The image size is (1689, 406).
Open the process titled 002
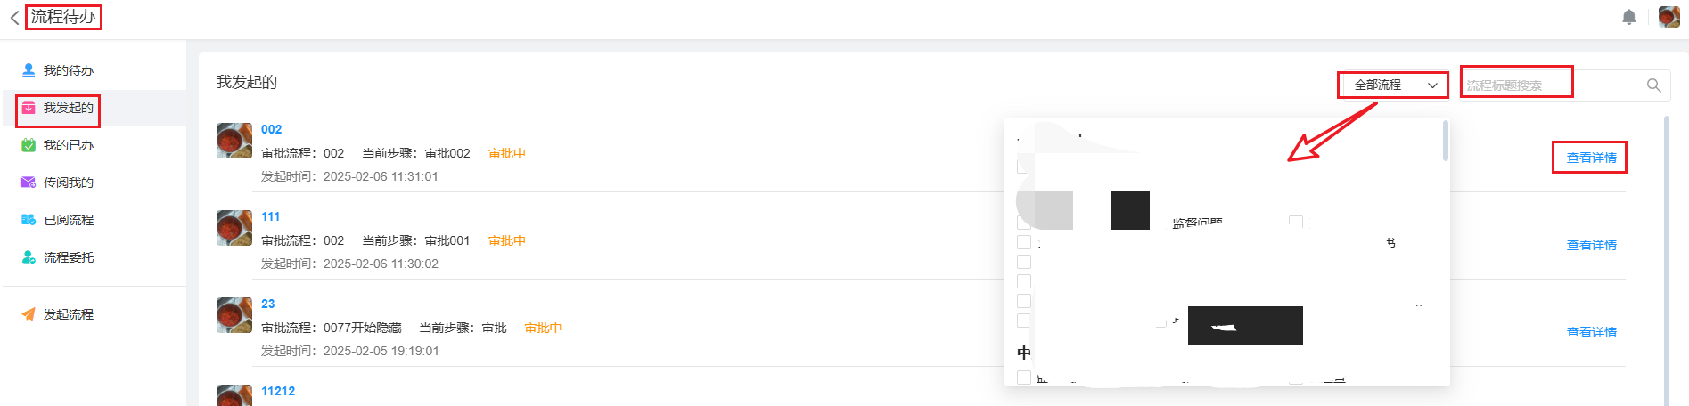(271, 129)
